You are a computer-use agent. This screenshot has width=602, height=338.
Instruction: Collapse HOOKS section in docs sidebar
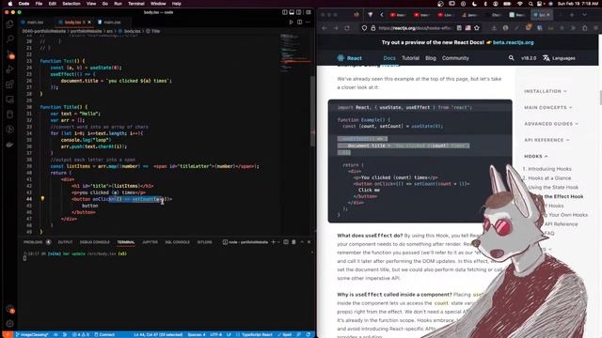536,157
